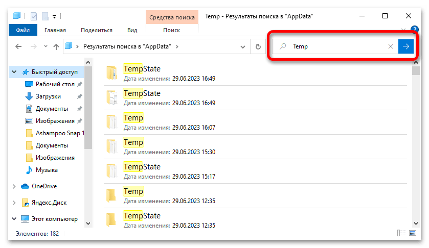Switch to the Вид ribbon tab

(x=132, y=30)
